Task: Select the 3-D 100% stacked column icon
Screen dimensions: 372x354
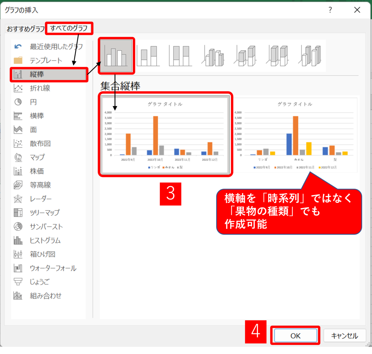Action: pyautogui.click(x=277, y=56)
